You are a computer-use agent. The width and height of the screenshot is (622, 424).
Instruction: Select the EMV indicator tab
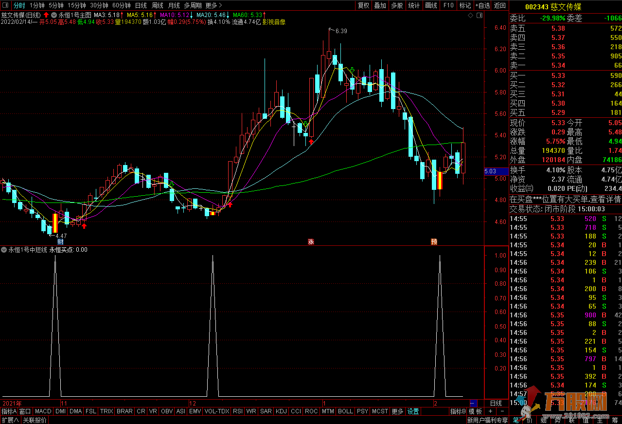click(x=195, y=411)
